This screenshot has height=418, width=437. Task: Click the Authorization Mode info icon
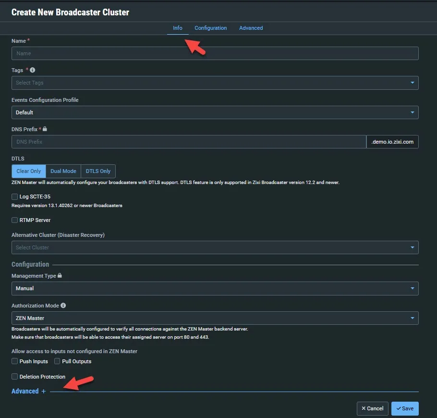click(x=63, y=306)
